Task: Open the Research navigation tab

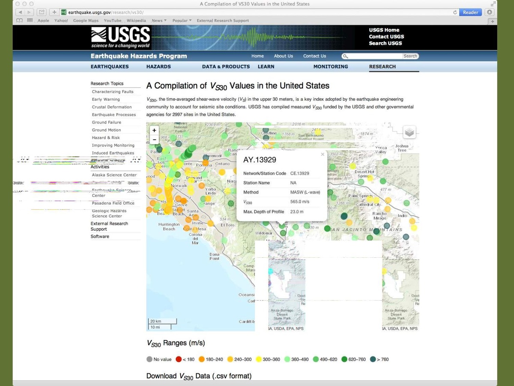Action: click(382, 66)
